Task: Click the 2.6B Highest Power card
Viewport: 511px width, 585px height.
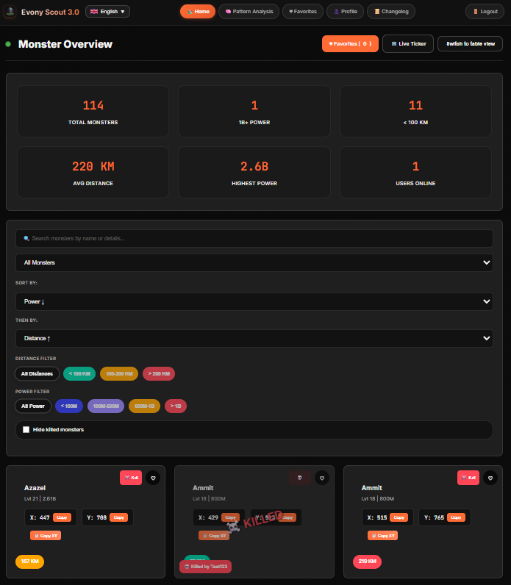Action: 254,173
